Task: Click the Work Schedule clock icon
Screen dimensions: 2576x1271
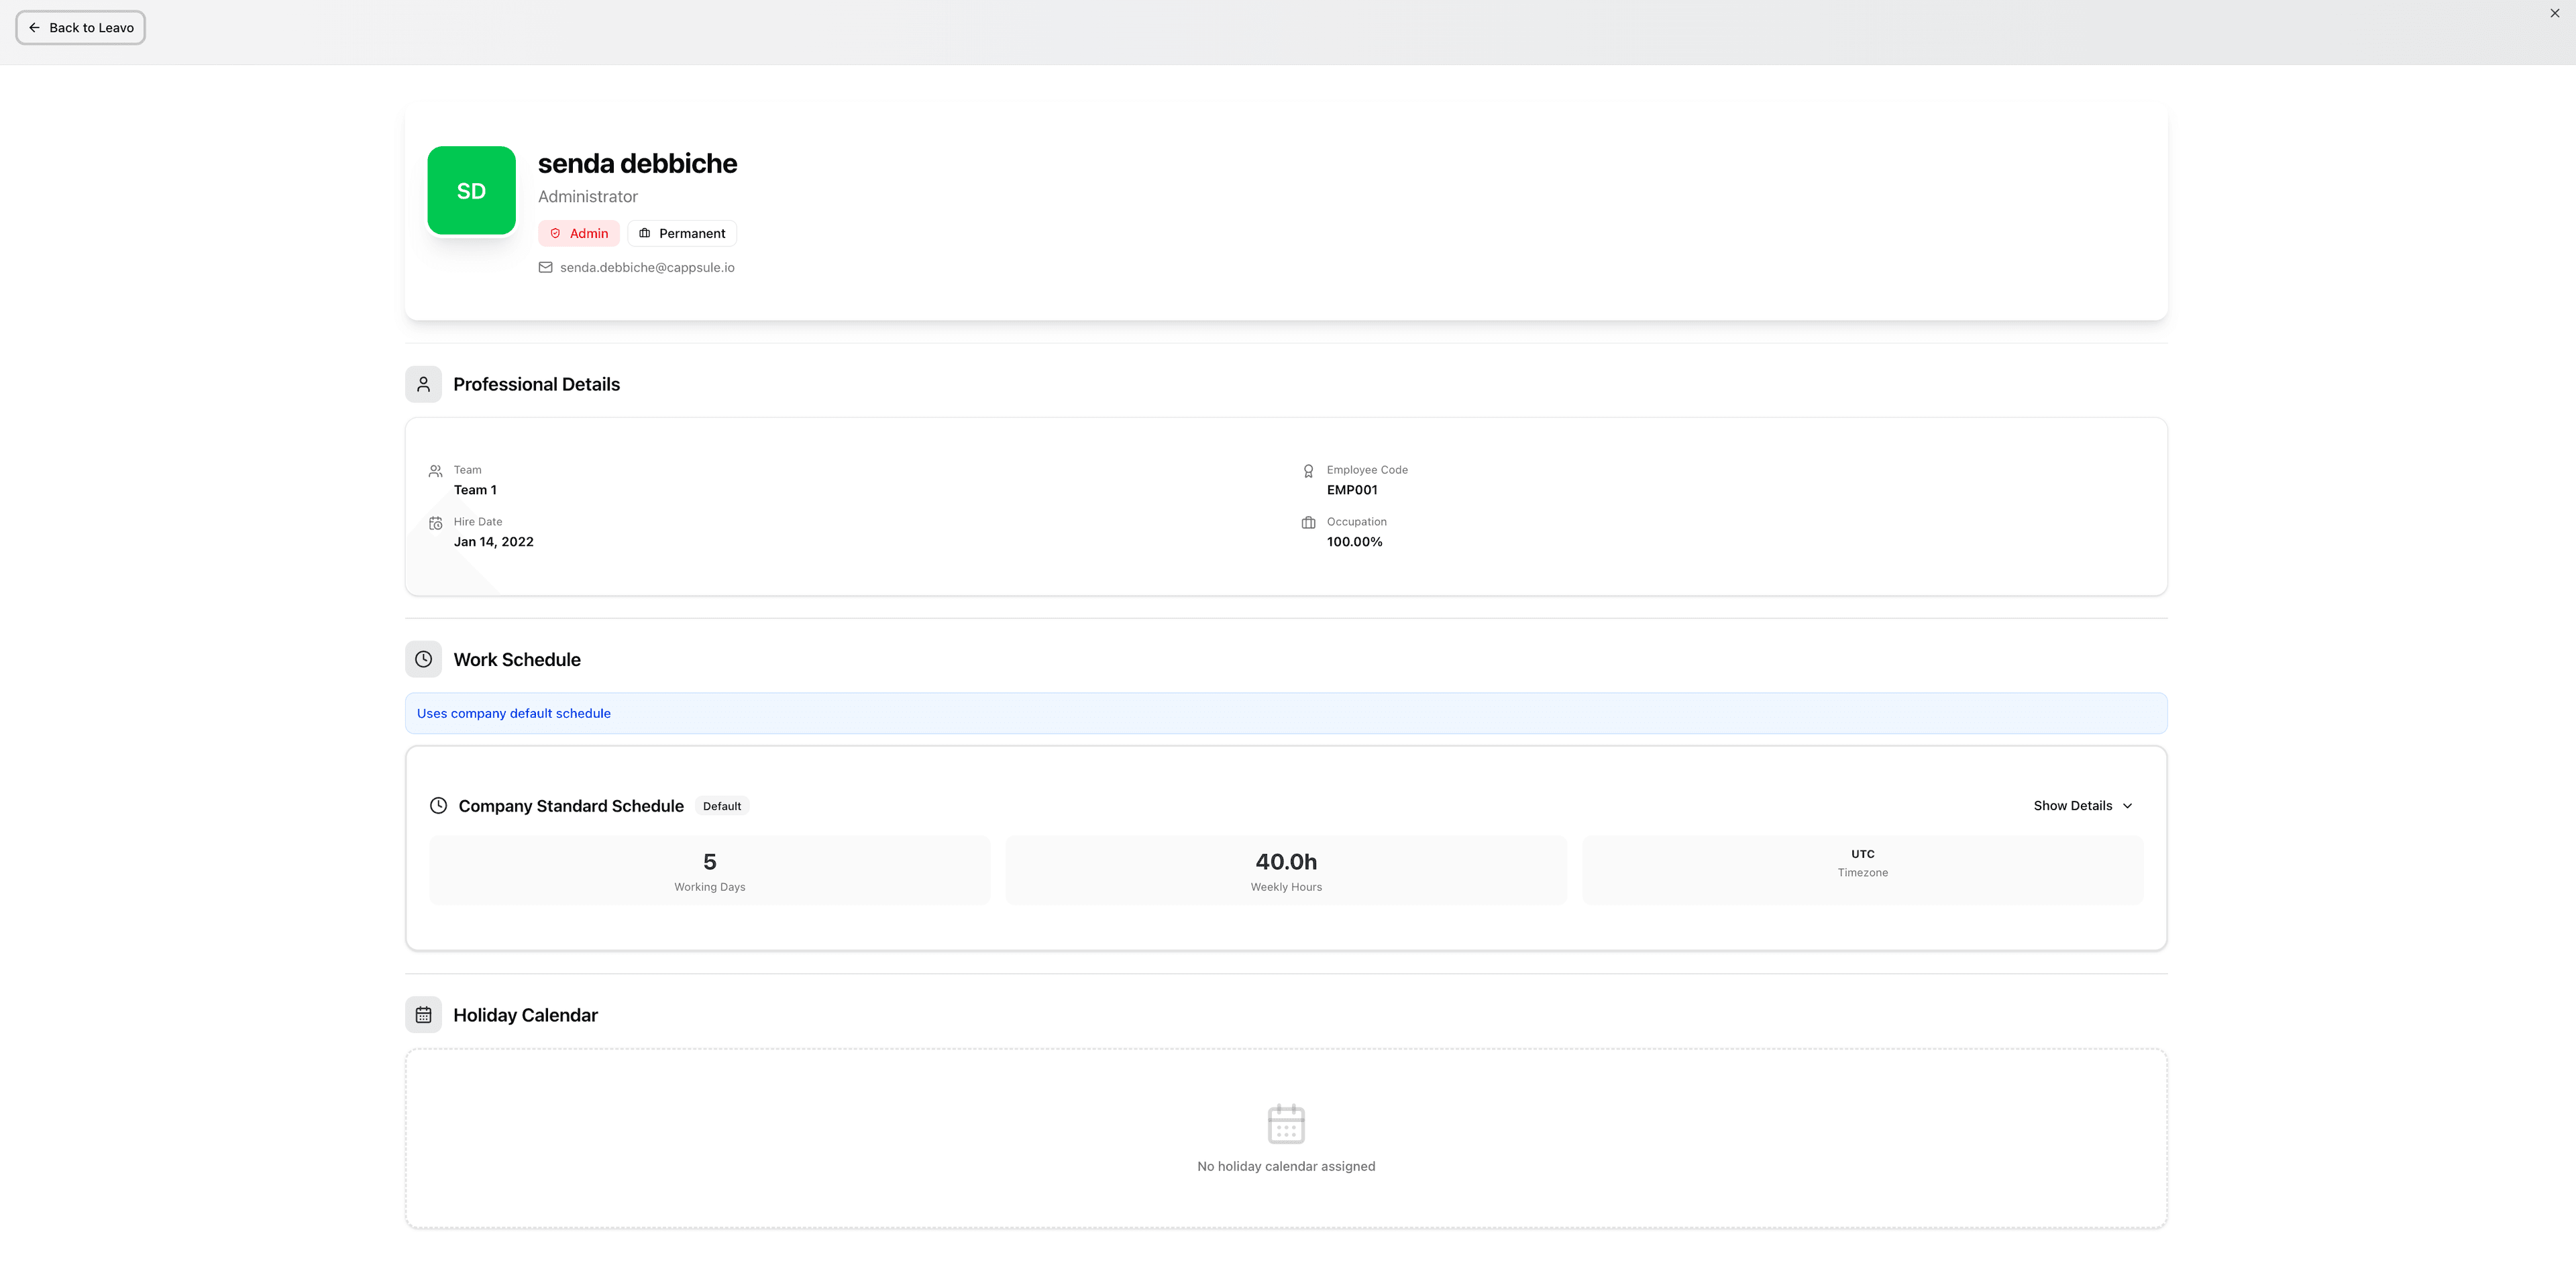Action: 423,659
